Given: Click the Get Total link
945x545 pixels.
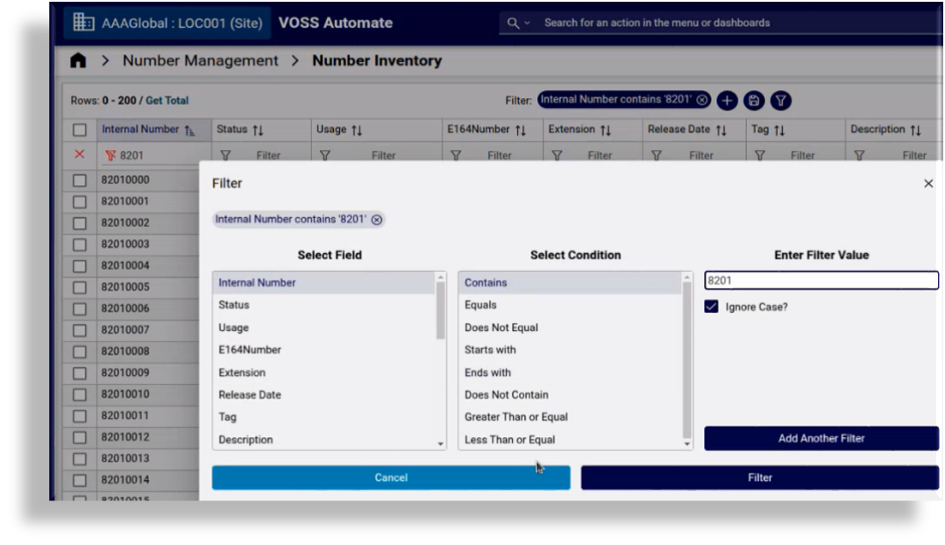Looking at the screenshot, I should click(167, 101).
